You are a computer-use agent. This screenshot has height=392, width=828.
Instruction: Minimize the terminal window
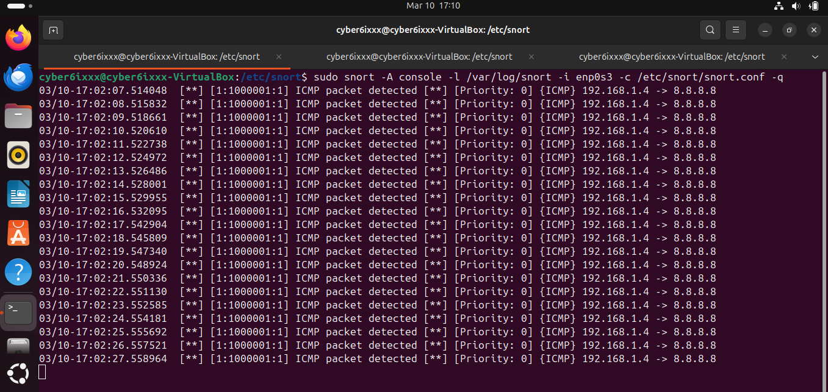tap(765, 30)
